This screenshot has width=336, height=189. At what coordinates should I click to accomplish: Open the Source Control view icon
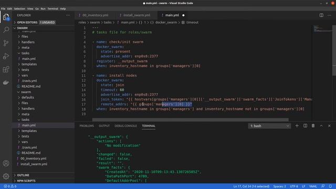(6, 43)
